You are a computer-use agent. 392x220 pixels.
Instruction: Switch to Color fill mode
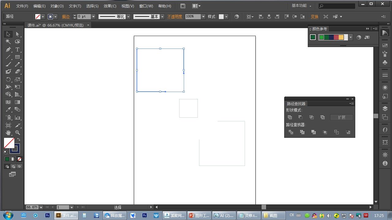[7, 159]
